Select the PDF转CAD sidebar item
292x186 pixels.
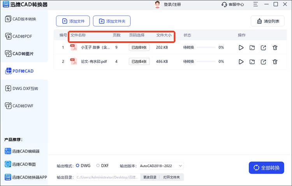19,71
